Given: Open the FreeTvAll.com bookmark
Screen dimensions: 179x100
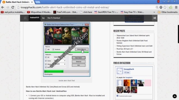Looking at the screenshot, I should (66, 12).
